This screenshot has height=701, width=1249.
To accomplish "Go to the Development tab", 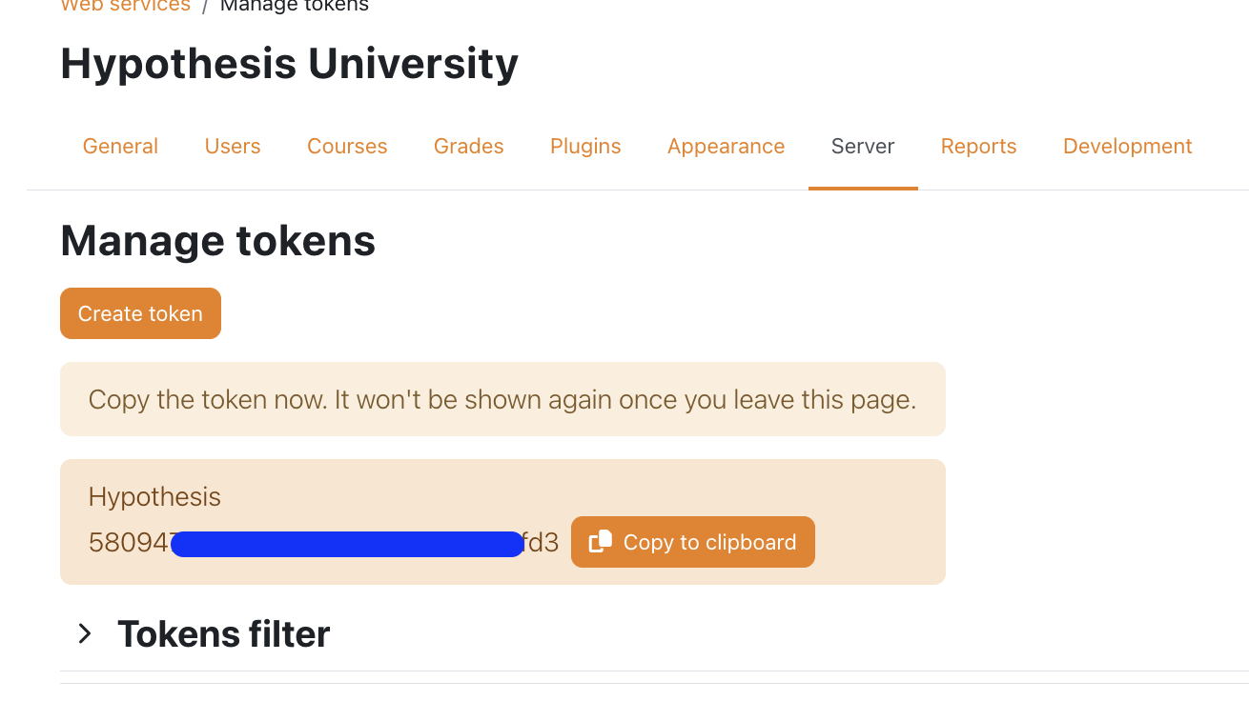I will (x=1128, y=147).
